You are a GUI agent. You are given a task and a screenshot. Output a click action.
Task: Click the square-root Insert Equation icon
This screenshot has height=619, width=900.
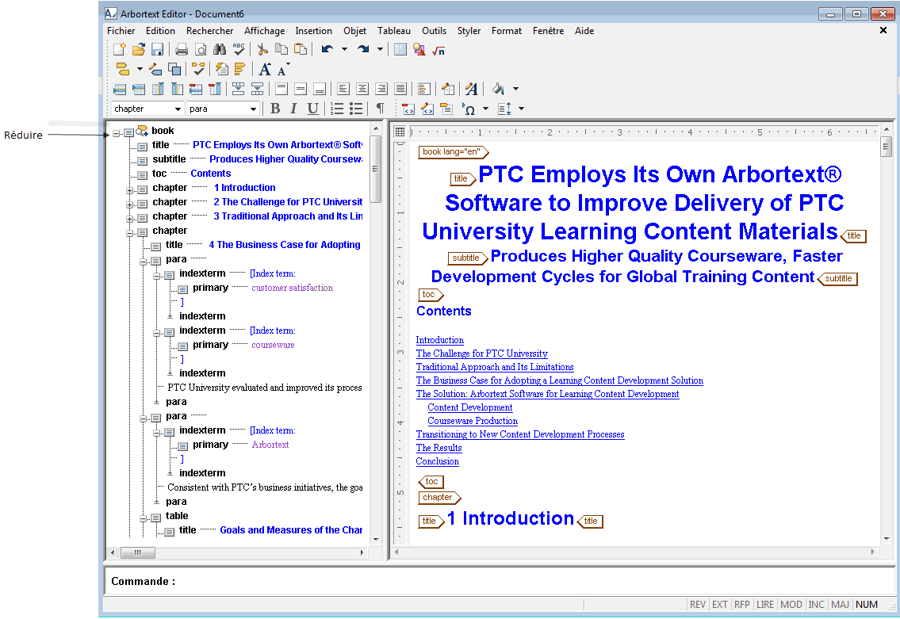(439, 51)
